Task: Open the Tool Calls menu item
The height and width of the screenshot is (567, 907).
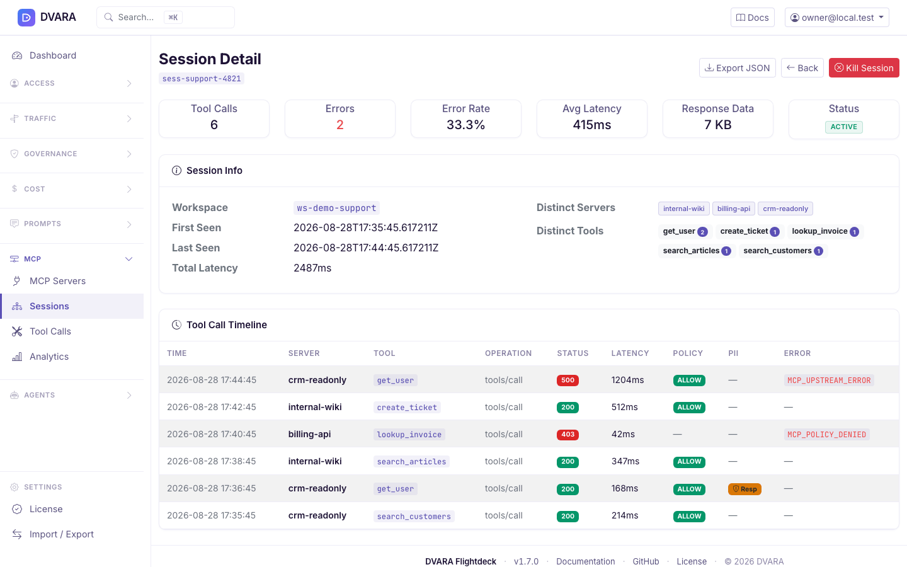Action: point(72,331)
